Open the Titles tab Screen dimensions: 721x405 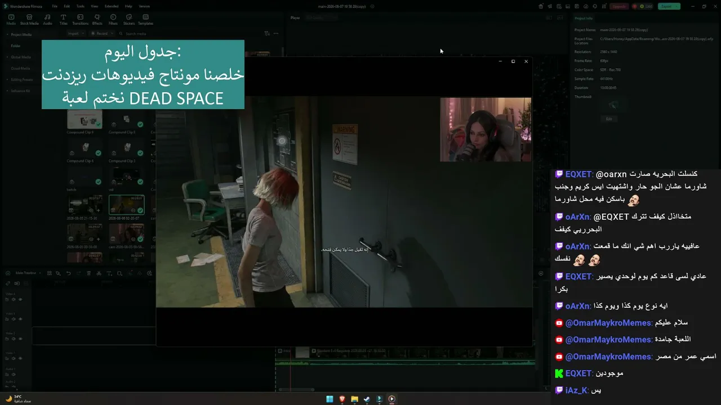(63, 20)
